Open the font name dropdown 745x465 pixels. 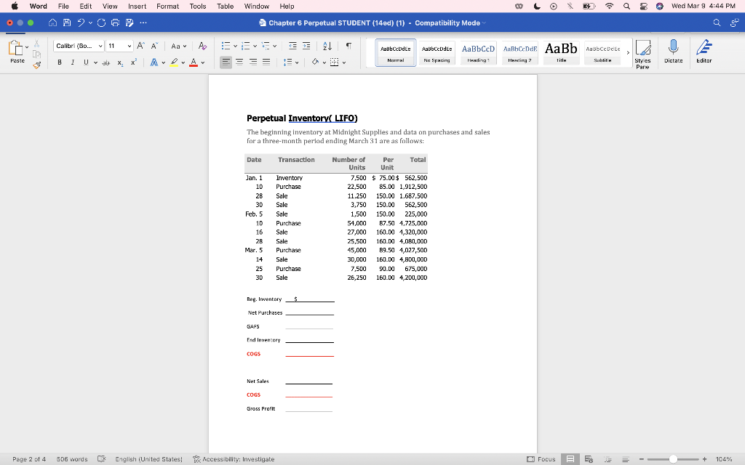100,46
